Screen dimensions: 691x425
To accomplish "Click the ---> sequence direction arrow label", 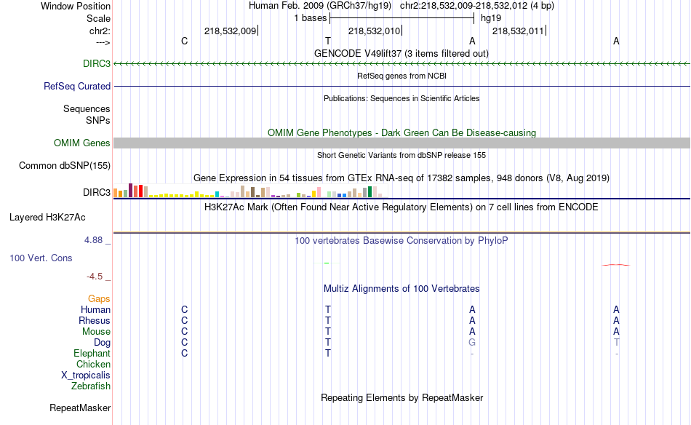I will coord(103,42).
